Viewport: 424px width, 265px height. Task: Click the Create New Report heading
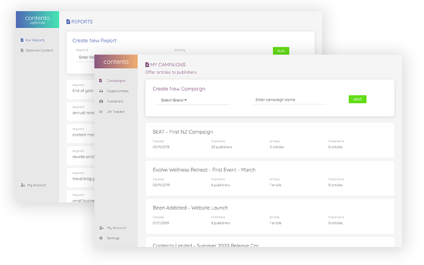[x=94, y=41]
